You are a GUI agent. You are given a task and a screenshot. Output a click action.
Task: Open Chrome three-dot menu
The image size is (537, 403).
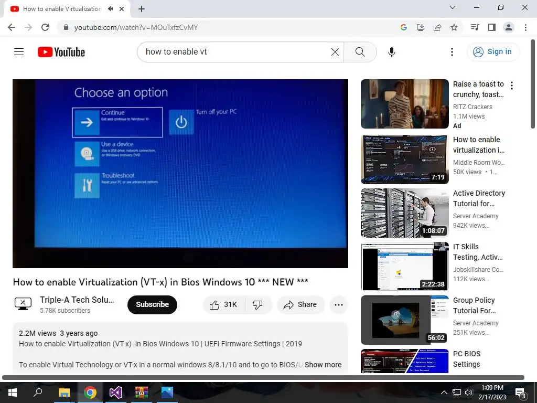(x=525, y=27)
